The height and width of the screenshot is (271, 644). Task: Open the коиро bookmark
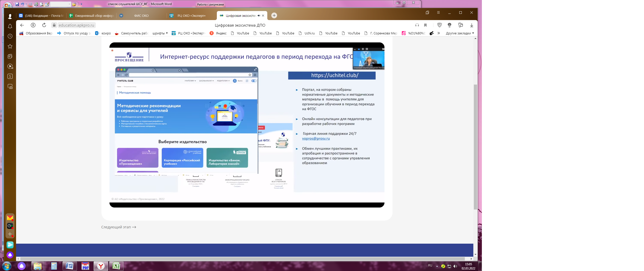click(x=103, y=33)
